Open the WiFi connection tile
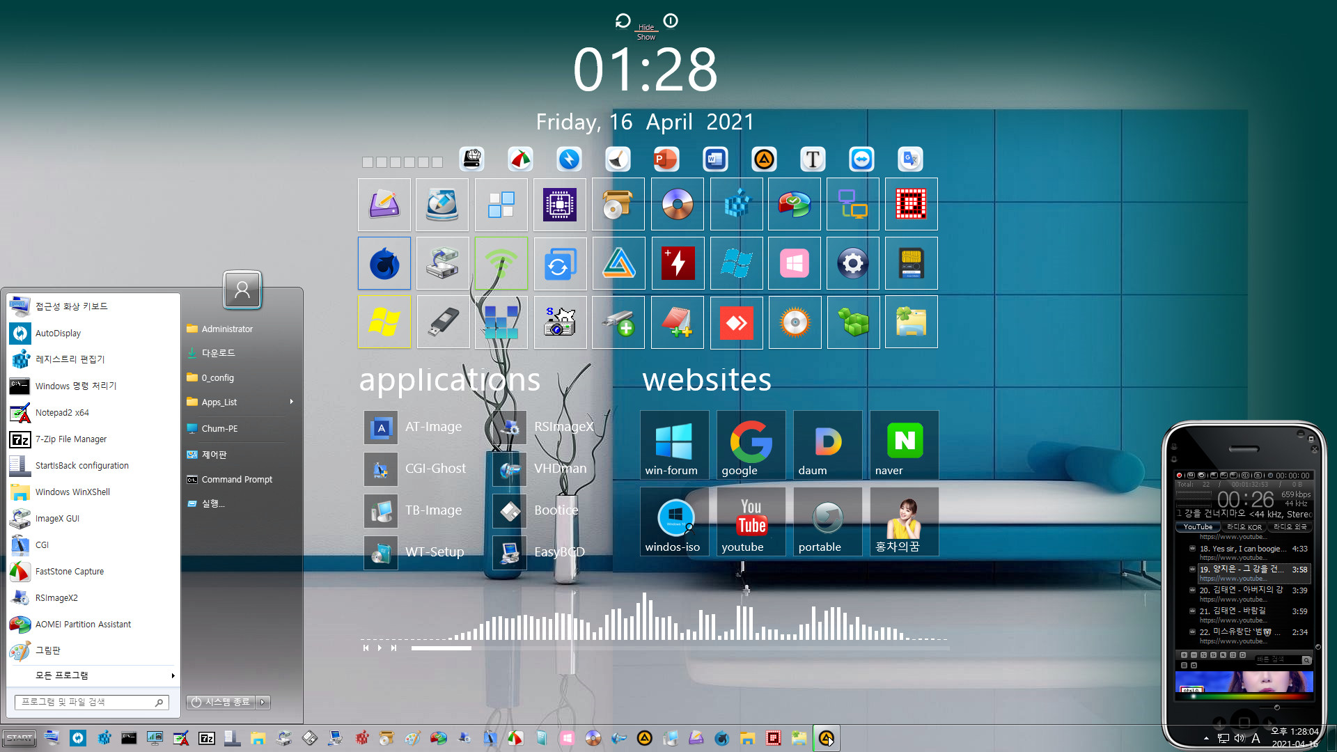Screen dimensions: 1337x752 click(x=501, y=263)
